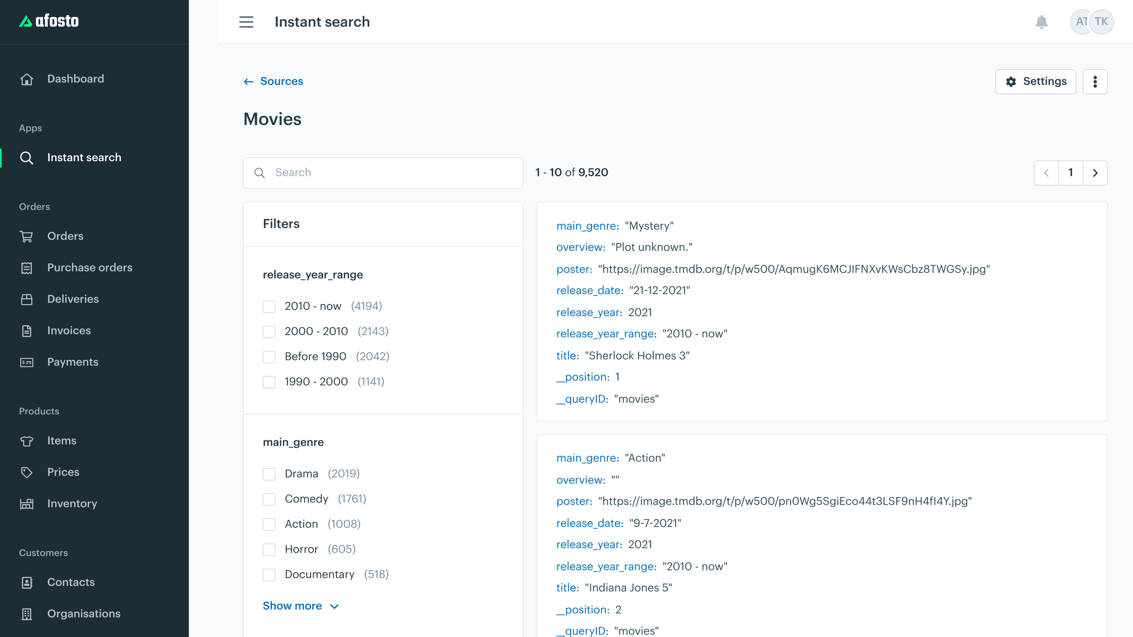Click the Deliveries box icon
1133x637 pixels.
(27, 299)
